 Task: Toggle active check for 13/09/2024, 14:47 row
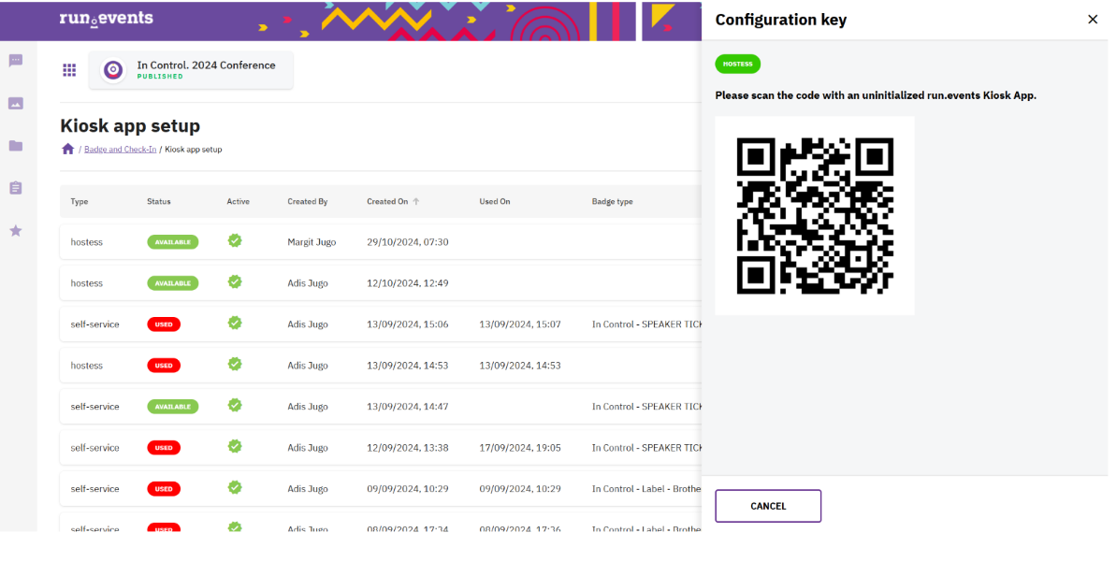pyautogui.click(x=235, y=406)
